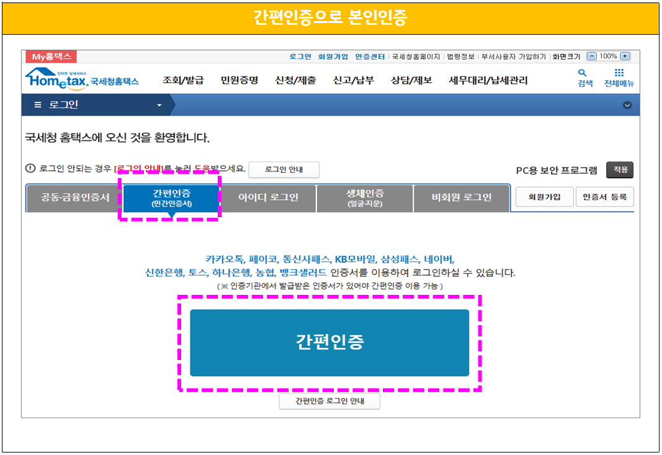Select the 아이디 로그인 tab
This screenshot has width=662, height=455.
click(x=267, y=198)
